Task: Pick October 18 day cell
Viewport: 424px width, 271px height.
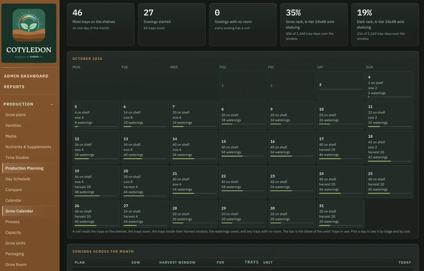Action: coord(390,147)
